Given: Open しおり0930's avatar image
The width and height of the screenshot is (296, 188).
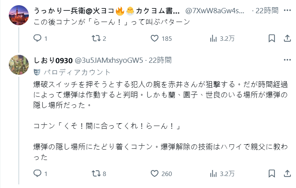Looking at the screenshot, I should tap(19, 65).
